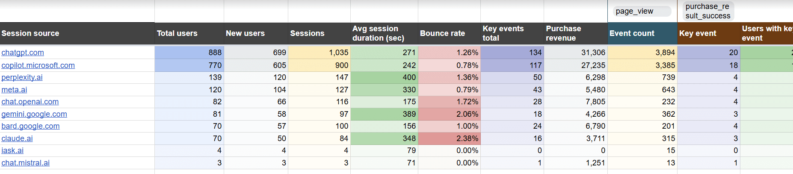Open the bard.google.com source link
Screen dimensions: 793x174
coord(30,126)
